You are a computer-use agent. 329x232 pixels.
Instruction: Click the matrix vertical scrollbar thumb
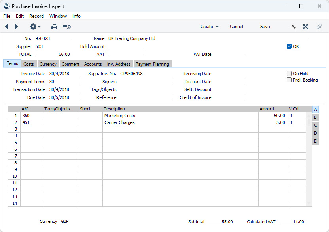[x=309, y=122]
